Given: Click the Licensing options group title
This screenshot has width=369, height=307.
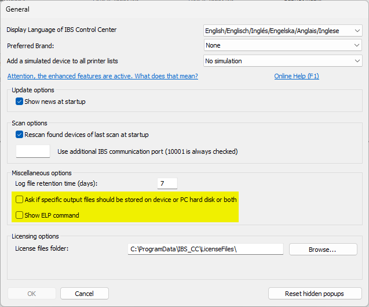Looking at the screenshot, I should pos(35,236).
